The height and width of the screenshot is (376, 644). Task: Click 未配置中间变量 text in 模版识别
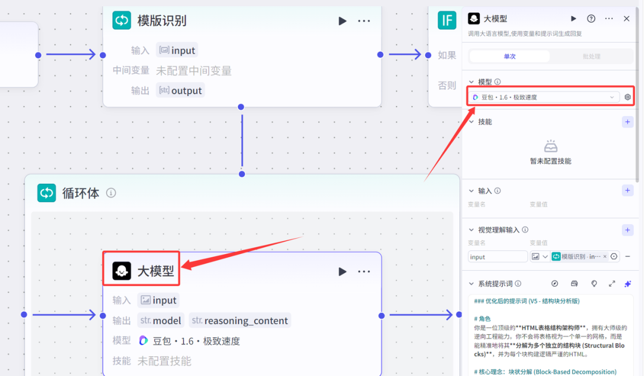[x=194, y=70]
